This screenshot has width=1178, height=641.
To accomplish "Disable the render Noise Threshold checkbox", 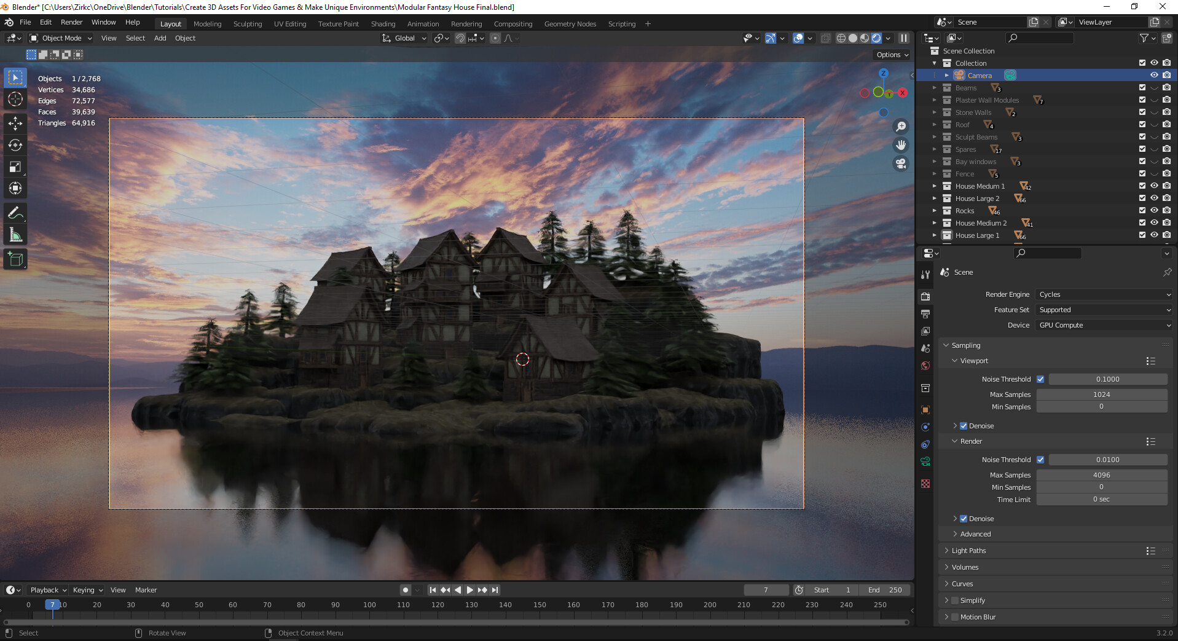I will pos(1041,459).
